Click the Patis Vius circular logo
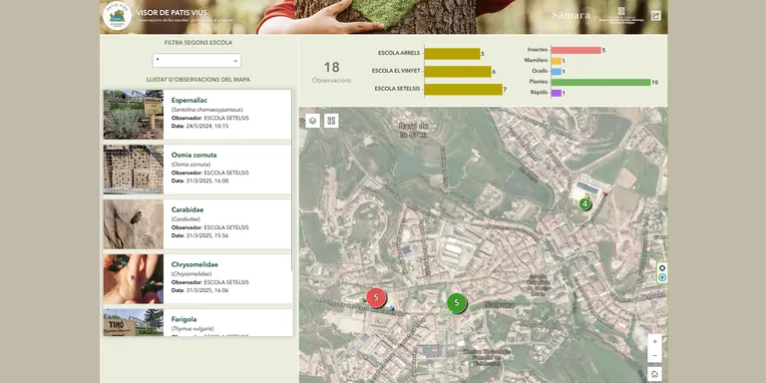Viewport: 766px width, 383px height. point(118,16)
